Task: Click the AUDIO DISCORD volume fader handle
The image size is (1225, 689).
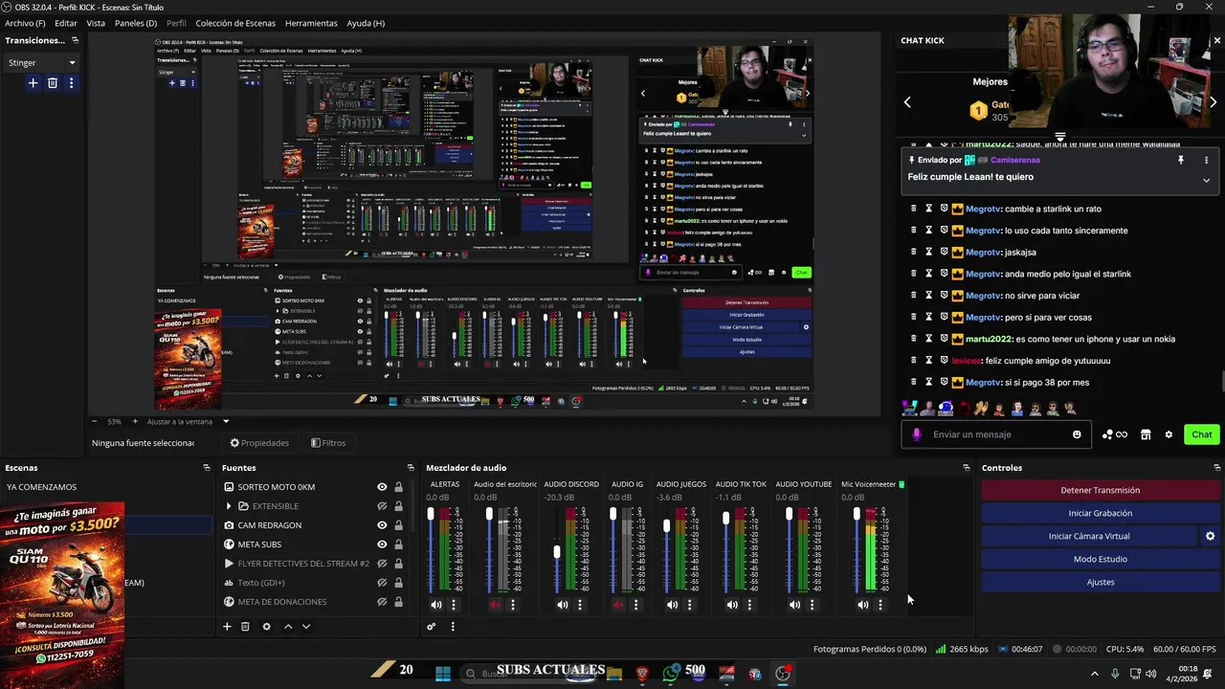Action: [x=557, y=552]
